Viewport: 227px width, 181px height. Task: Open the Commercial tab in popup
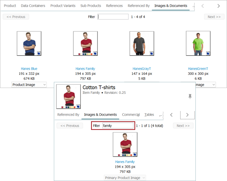131,115
